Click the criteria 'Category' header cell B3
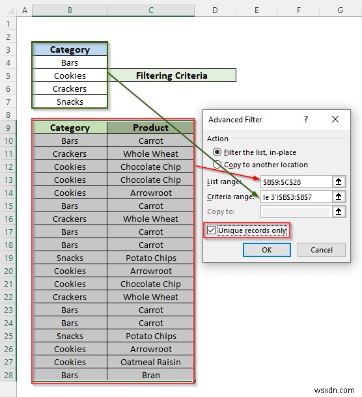The height and width of the screenshot is (397, 362). (x=70, y=49)
